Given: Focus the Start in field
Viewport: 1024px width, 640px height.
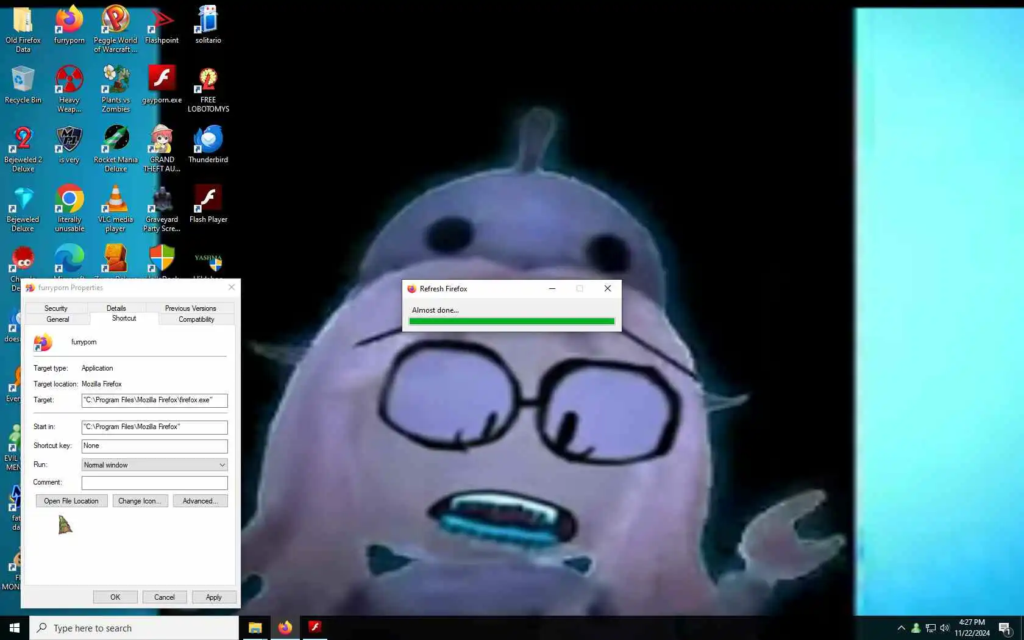Looking at the screenshot, I should click(x=155, y=427).
